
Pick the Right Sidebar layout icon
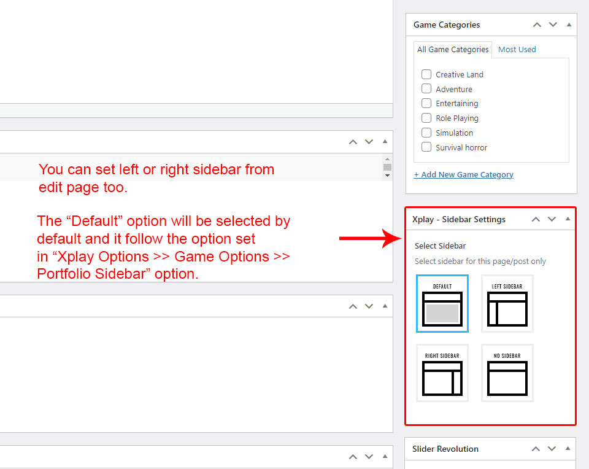(442, 373)
